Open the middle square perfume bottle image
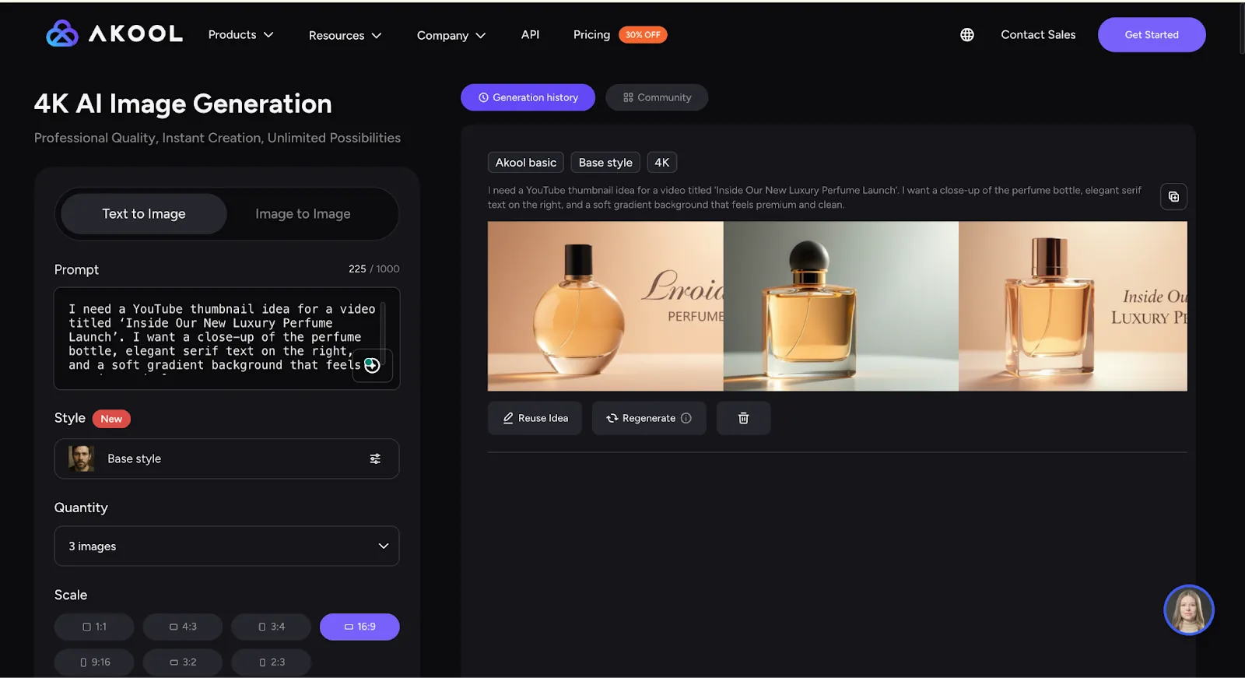Screen dimensions: 1245x678 (x=841, y=306)
